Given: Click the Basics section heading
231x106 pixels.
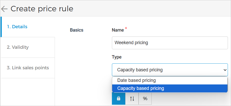Looking at the screenshot, I should [76, 30].
